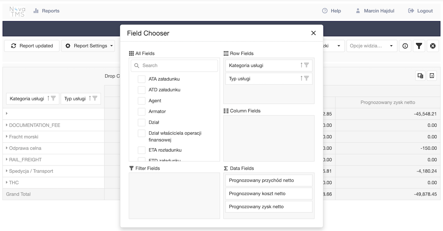Click the Nova TMS logo
The width and height of the screenshot is (443, 231).
click(x=17, y=11)
